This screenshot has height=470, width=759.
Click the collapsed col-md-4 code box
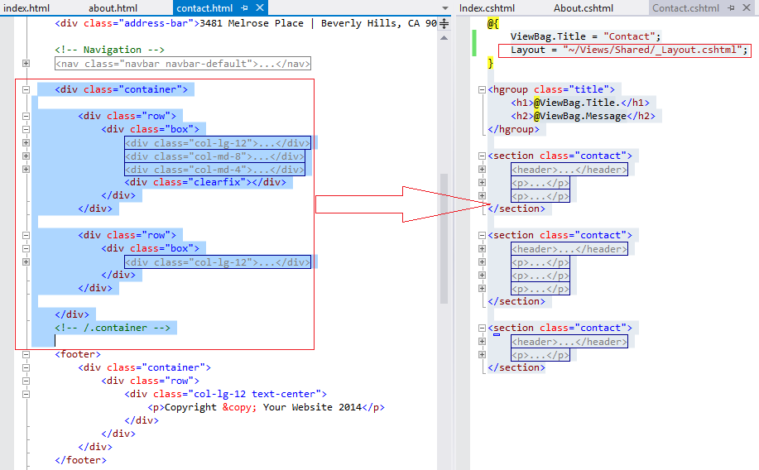pyautogui.click(x=215, y=170)
